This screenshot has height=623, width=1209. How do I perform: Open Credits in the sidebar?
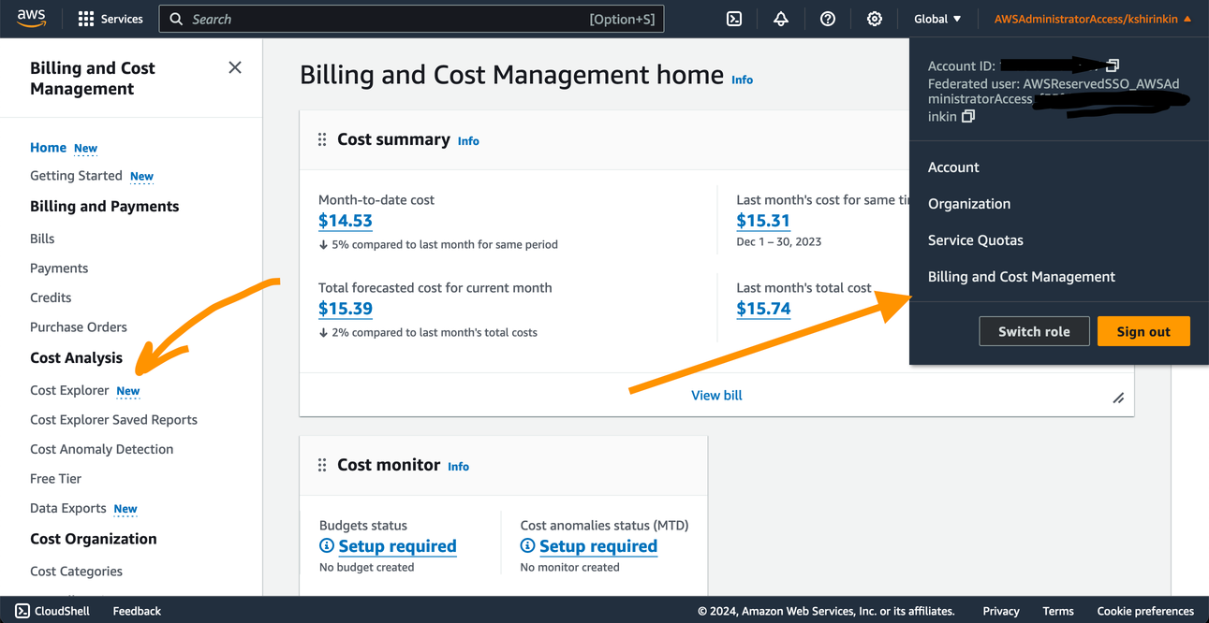(x=51, y=297)
